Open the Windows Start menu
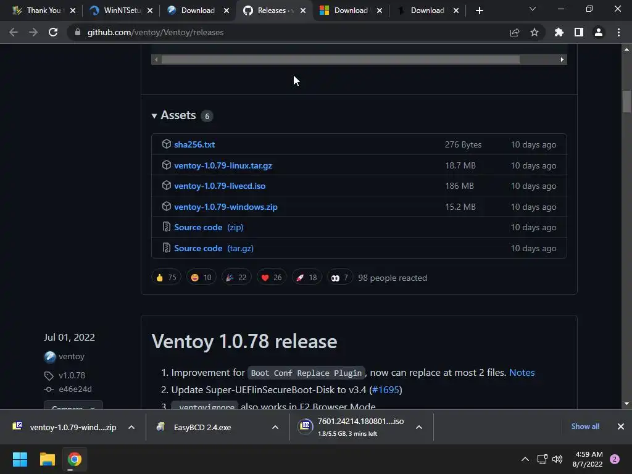The height and width of the screenshot is (474, 632). (x=20, y=459)
